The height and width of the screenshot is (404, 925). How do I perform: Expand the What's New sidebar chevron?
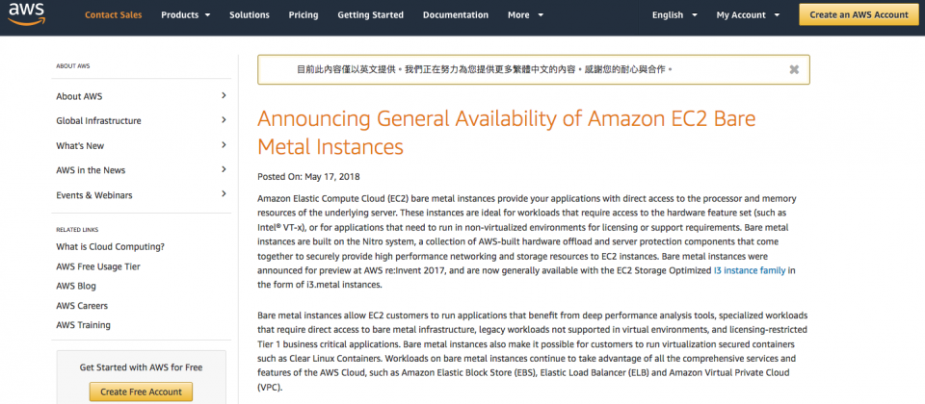click(224, 145)
